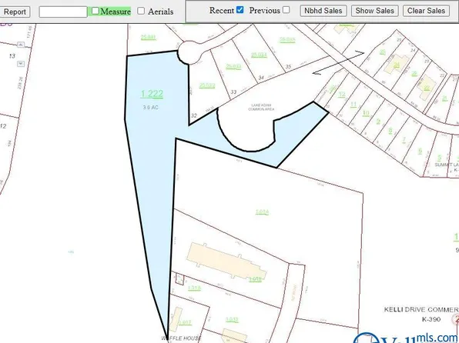Image resolution: width=459 pixels, height=343 pixels.
Task: Open parcel link 25.033
Action: [x=233, y=67]
